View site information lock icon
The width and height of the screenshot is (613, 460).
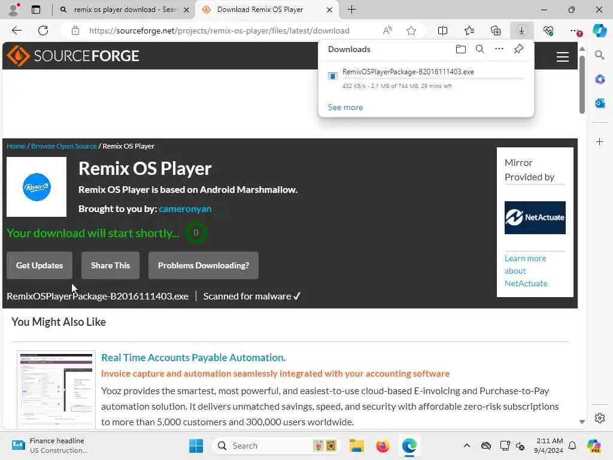75,31
